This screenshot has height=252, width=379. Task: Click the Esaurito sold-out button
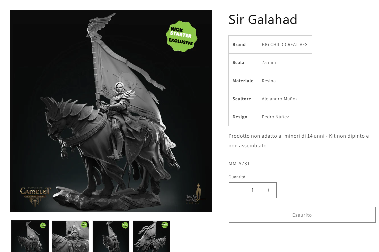302,215
